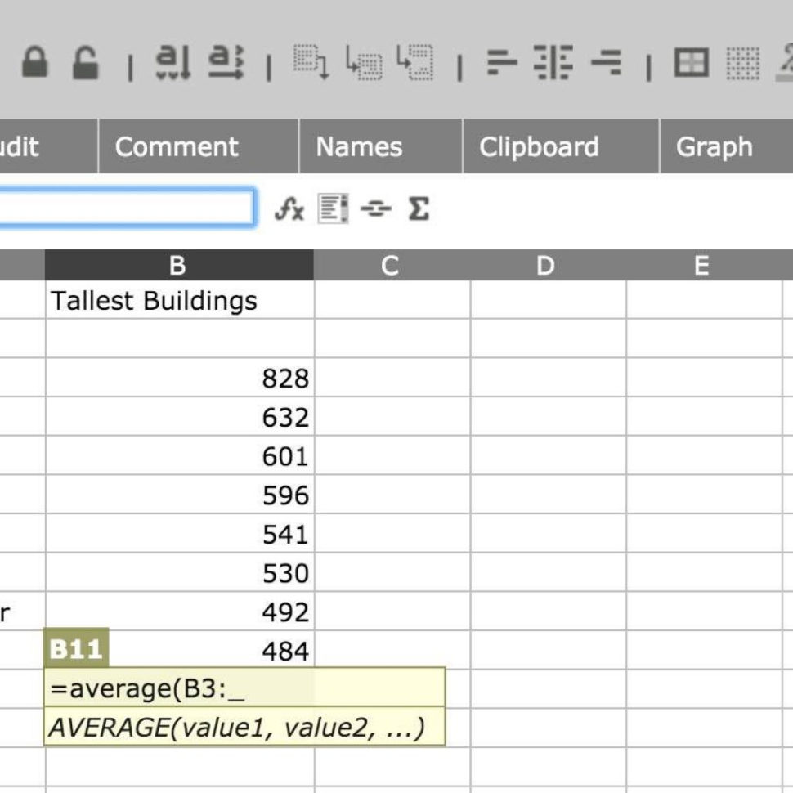The height and width of the screenshot is (793, 793).
Task: Select the cell containing 828
Action: pyautogui.click(x=180, y=379)
